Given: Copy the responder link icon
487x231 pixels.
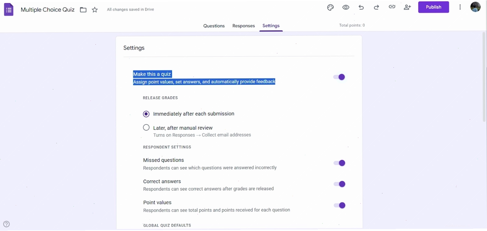Looking at the screenshot, I should [392, 7].
